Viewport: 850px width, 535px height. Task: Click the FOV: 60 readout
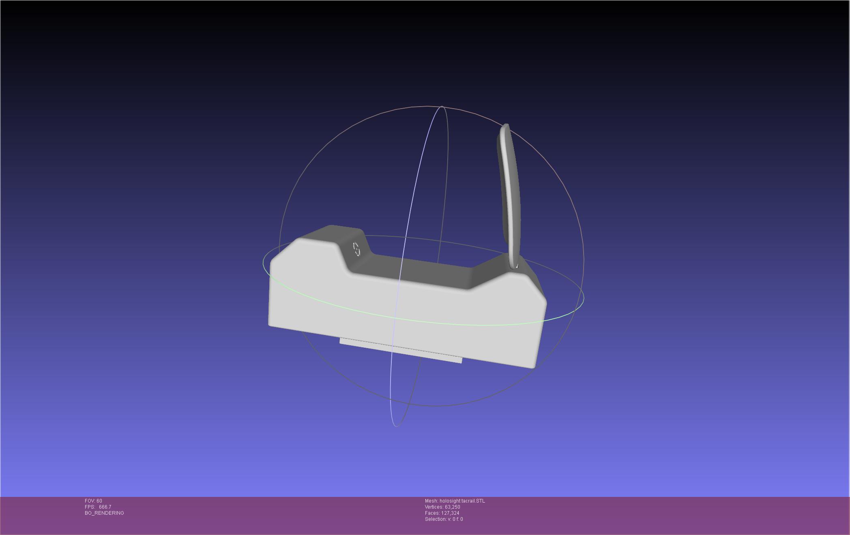(93, 501)
